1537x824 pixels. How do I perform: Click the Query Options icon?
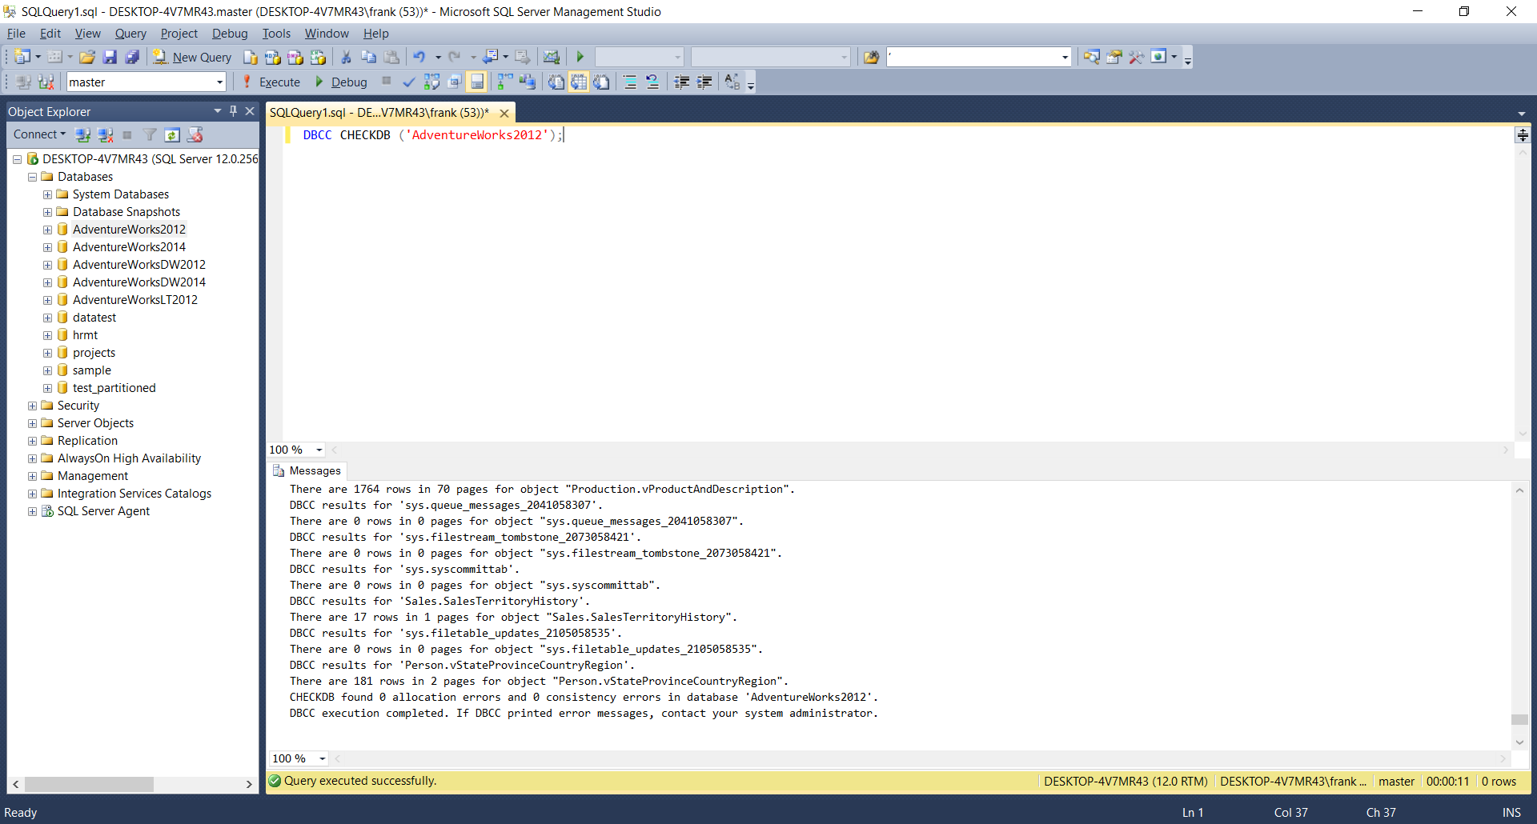tap(454, 82)
